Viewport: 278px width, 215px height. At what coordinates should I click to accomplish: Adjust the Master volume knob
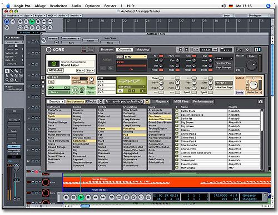point(252,65)
